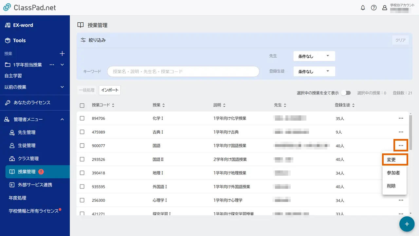This screenshot has height=236, width=419.
Task: Open クラス管理 (class management)
Action: 27,158
